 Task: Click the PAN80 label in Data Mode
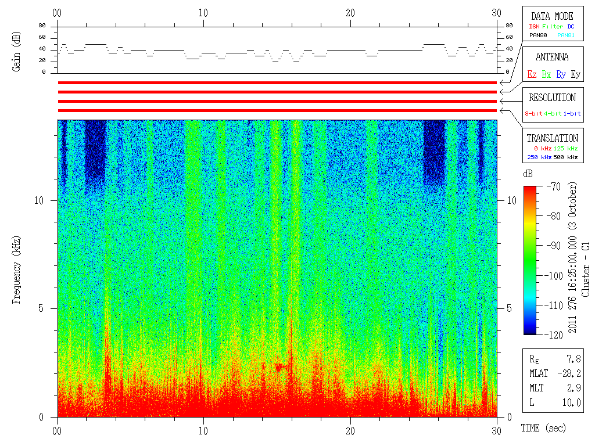coord(538,35)
